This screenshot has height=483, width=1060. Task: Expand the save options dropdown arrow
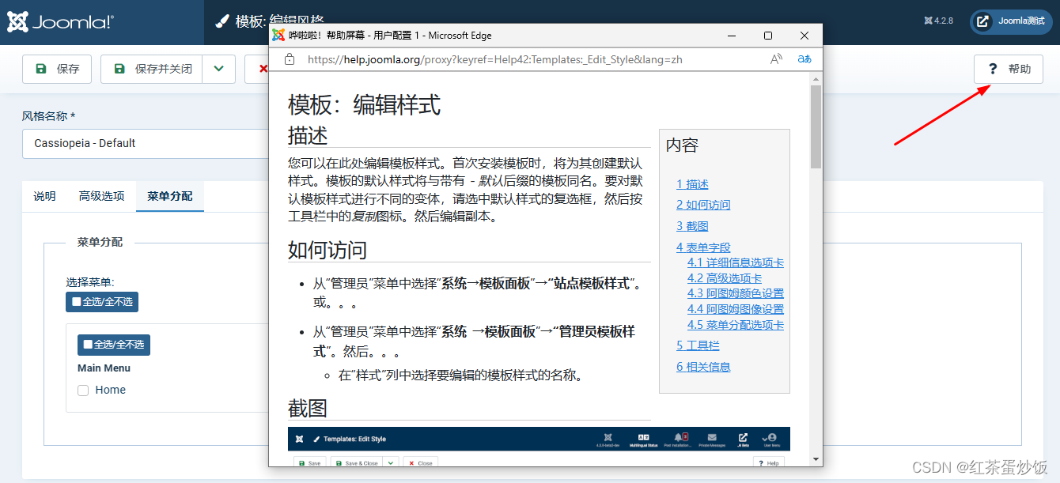point(218,69)
